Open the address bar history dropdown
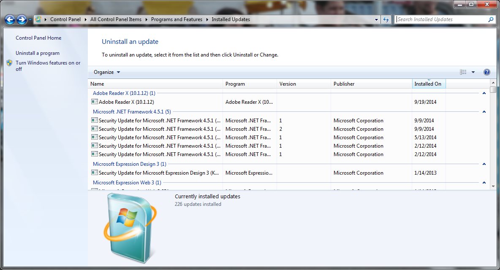The height and width of the screenshot is (270, 500). pyautogui.click(x=376, y=19)
